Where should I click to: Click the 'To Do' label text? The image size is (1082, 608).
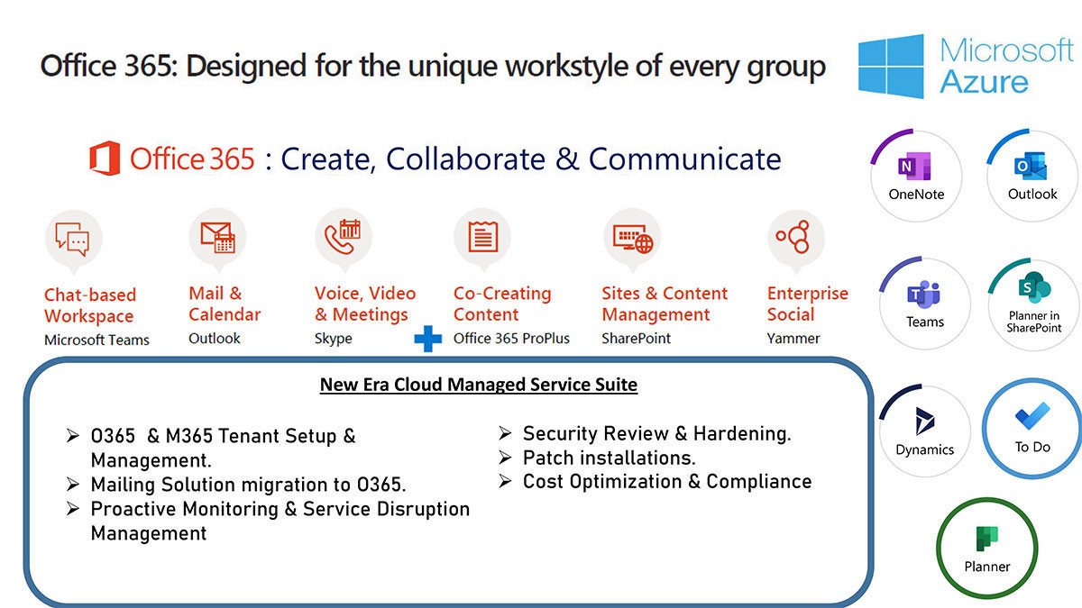tap(1032, 447)
